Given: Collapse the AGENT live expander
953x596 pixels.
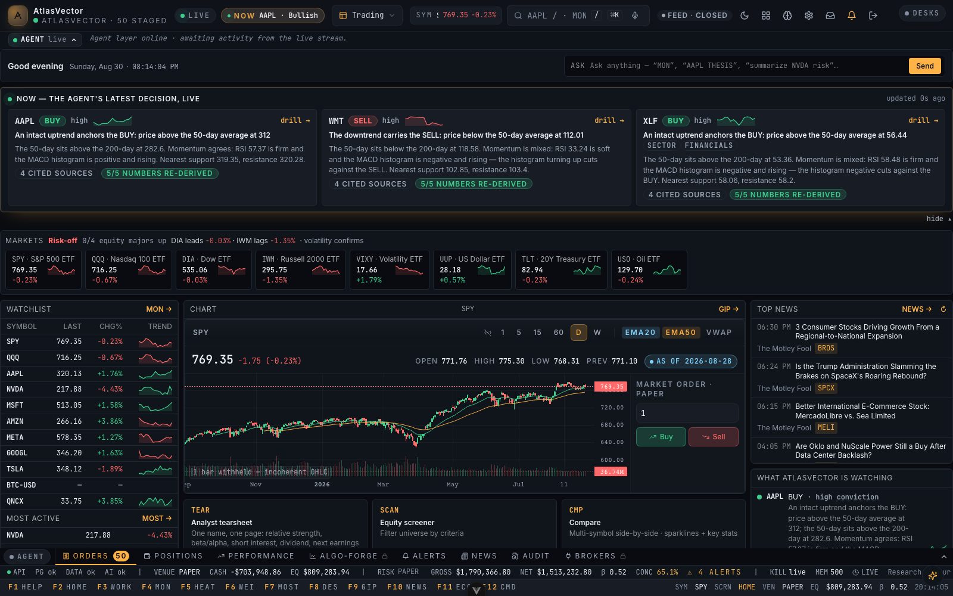Looking at the screenshot, I should [x=45, y=40].
